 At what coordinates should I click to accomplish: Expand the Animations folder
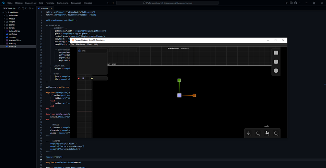5,16
